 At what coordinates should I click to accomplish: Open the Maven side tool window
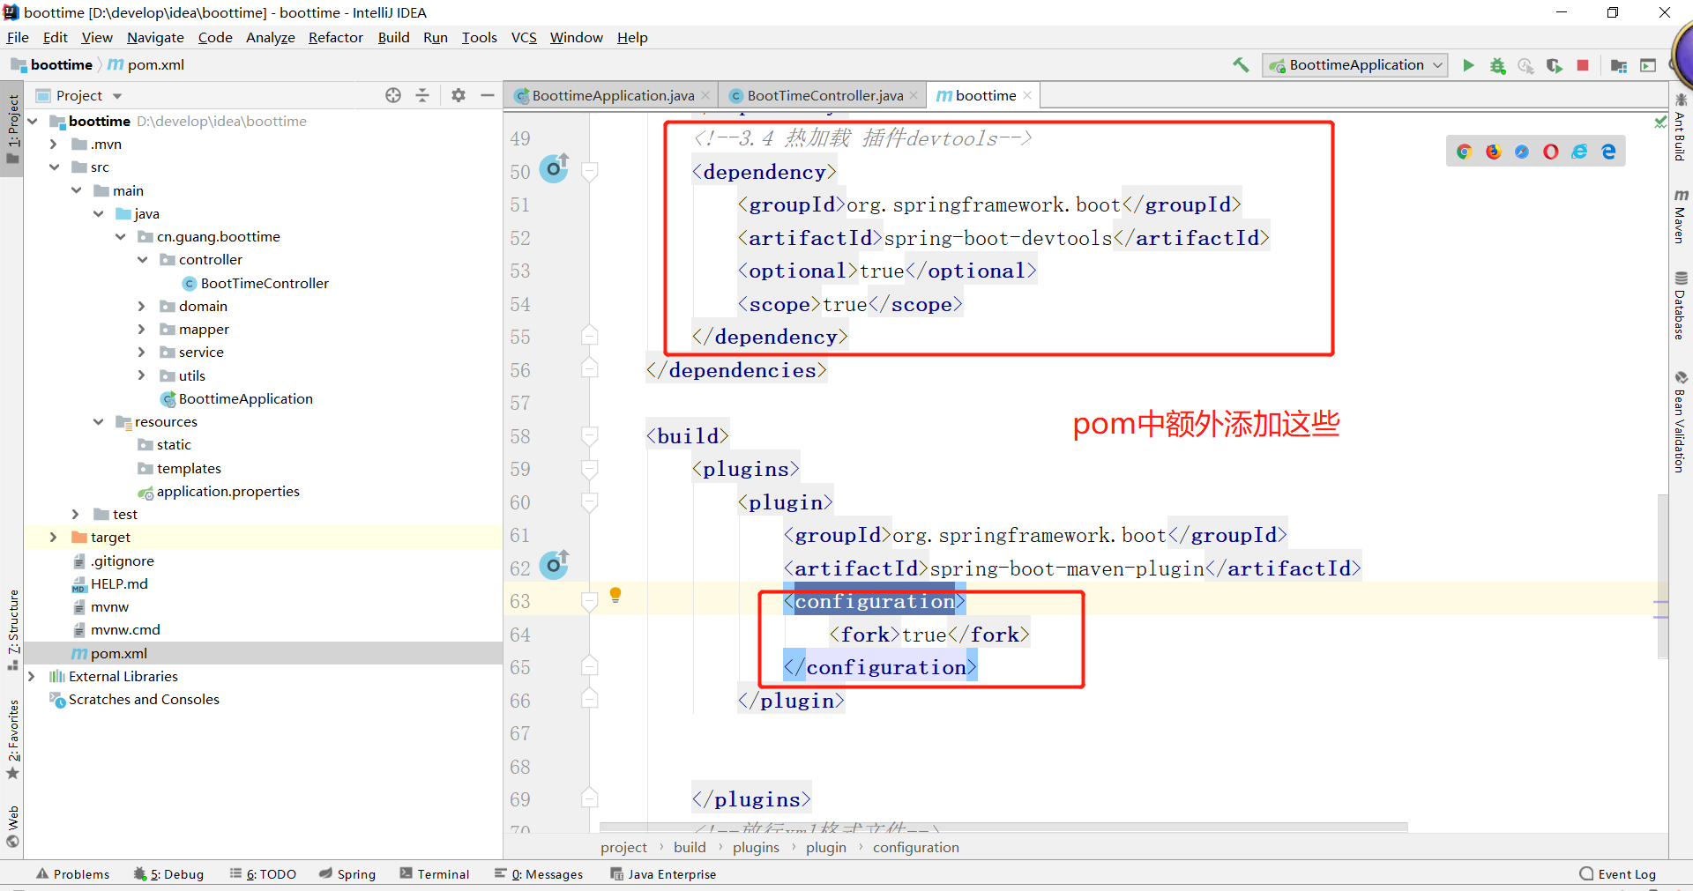pyautogui.click(x=1681, y=216)
